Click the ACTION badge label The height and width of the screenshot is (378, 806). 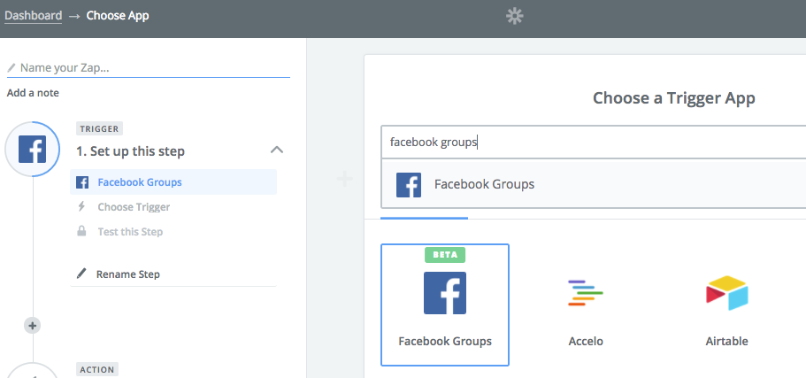(x=97, y=369)
